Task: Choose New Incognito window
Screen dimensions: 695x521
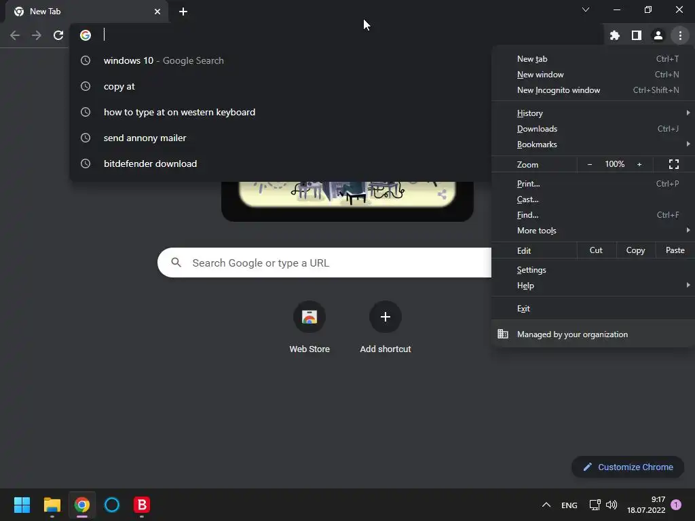Action: [x=593, y=90]
